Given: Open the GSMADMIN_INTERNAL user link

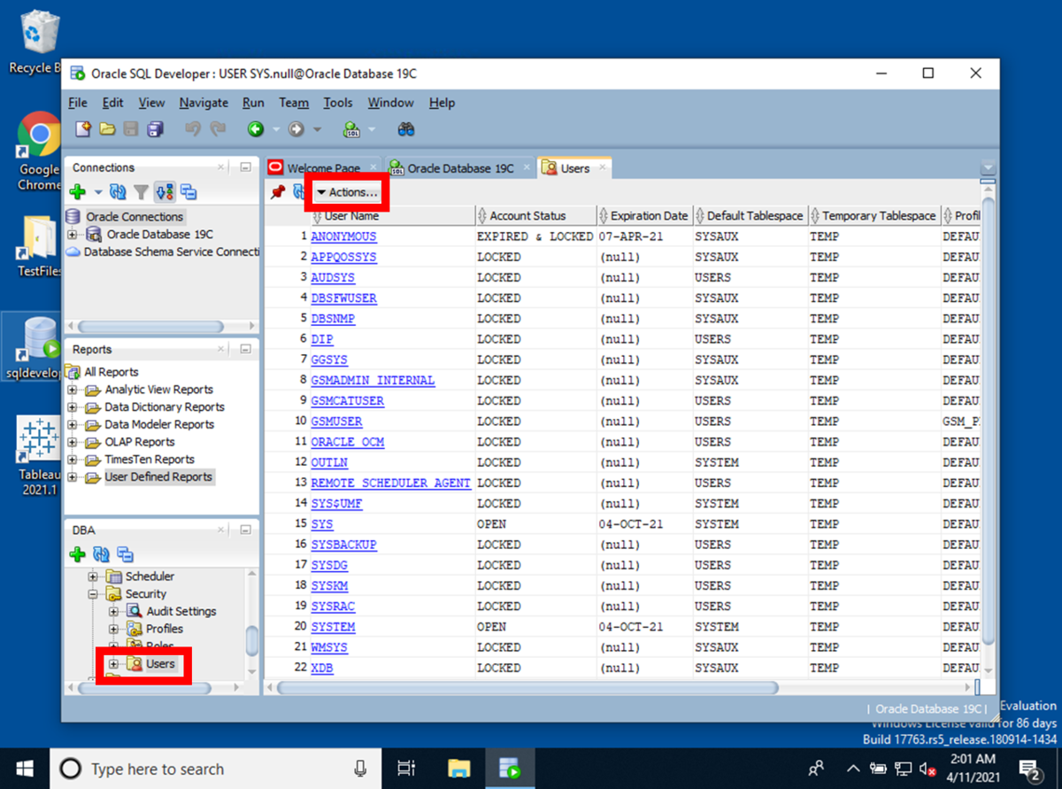Looking at the screenshot, I should (x=373, y=381).
